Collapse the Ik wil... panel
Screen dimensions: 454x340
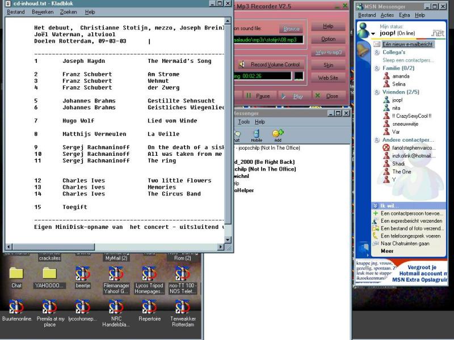pos(375,206)
